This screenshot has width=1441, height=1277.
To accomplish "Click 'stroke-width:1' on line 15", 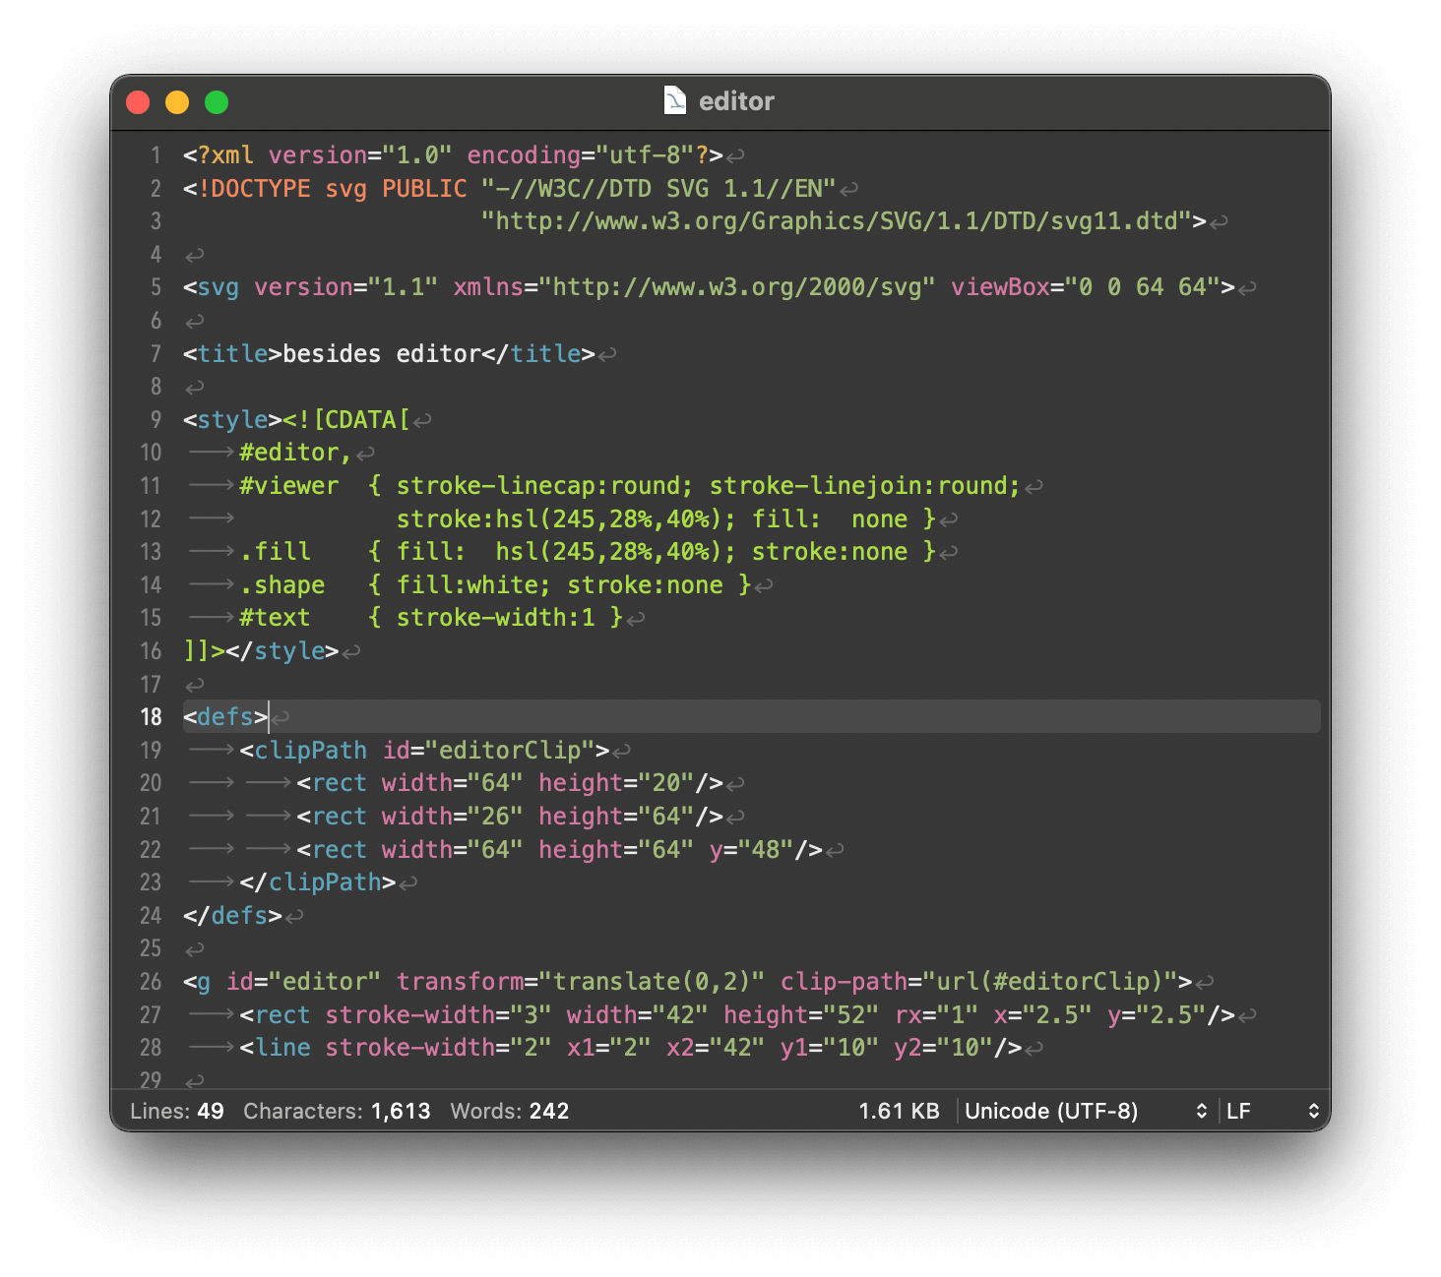I will tap(496, 618).
